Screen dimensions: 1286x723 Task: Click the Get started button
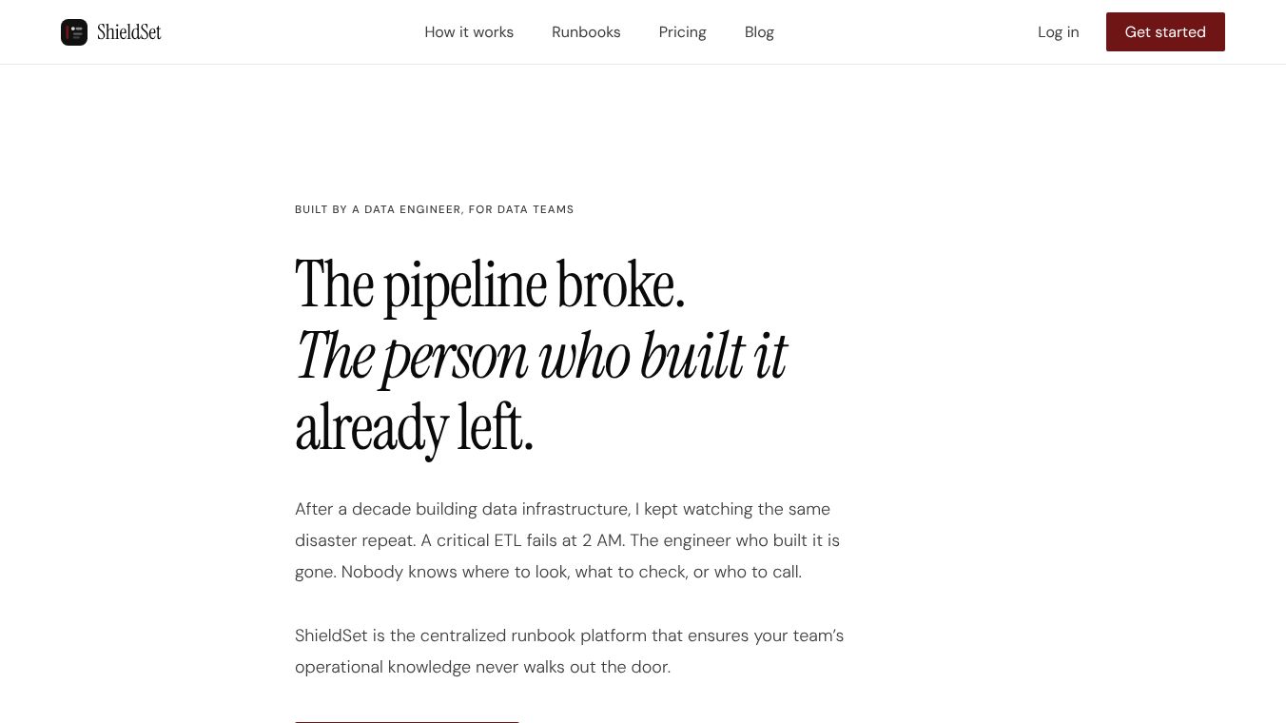[1165, 32]
